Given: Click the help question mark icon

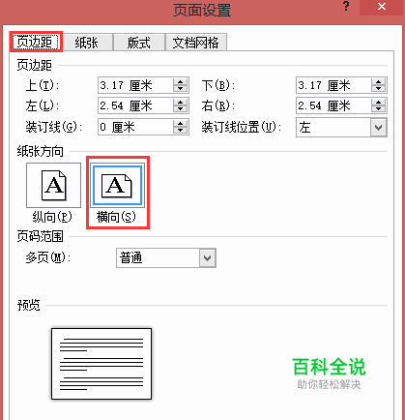Looking at the screenshot, I should (346, 7).
